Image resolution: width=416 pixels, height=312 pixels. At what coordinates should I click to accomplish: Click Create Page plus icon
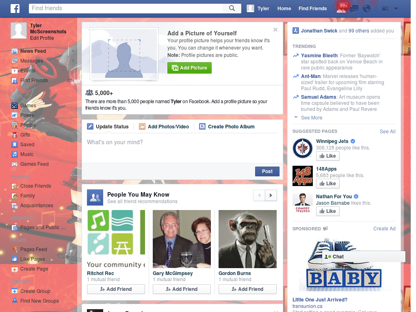point(15,269)
